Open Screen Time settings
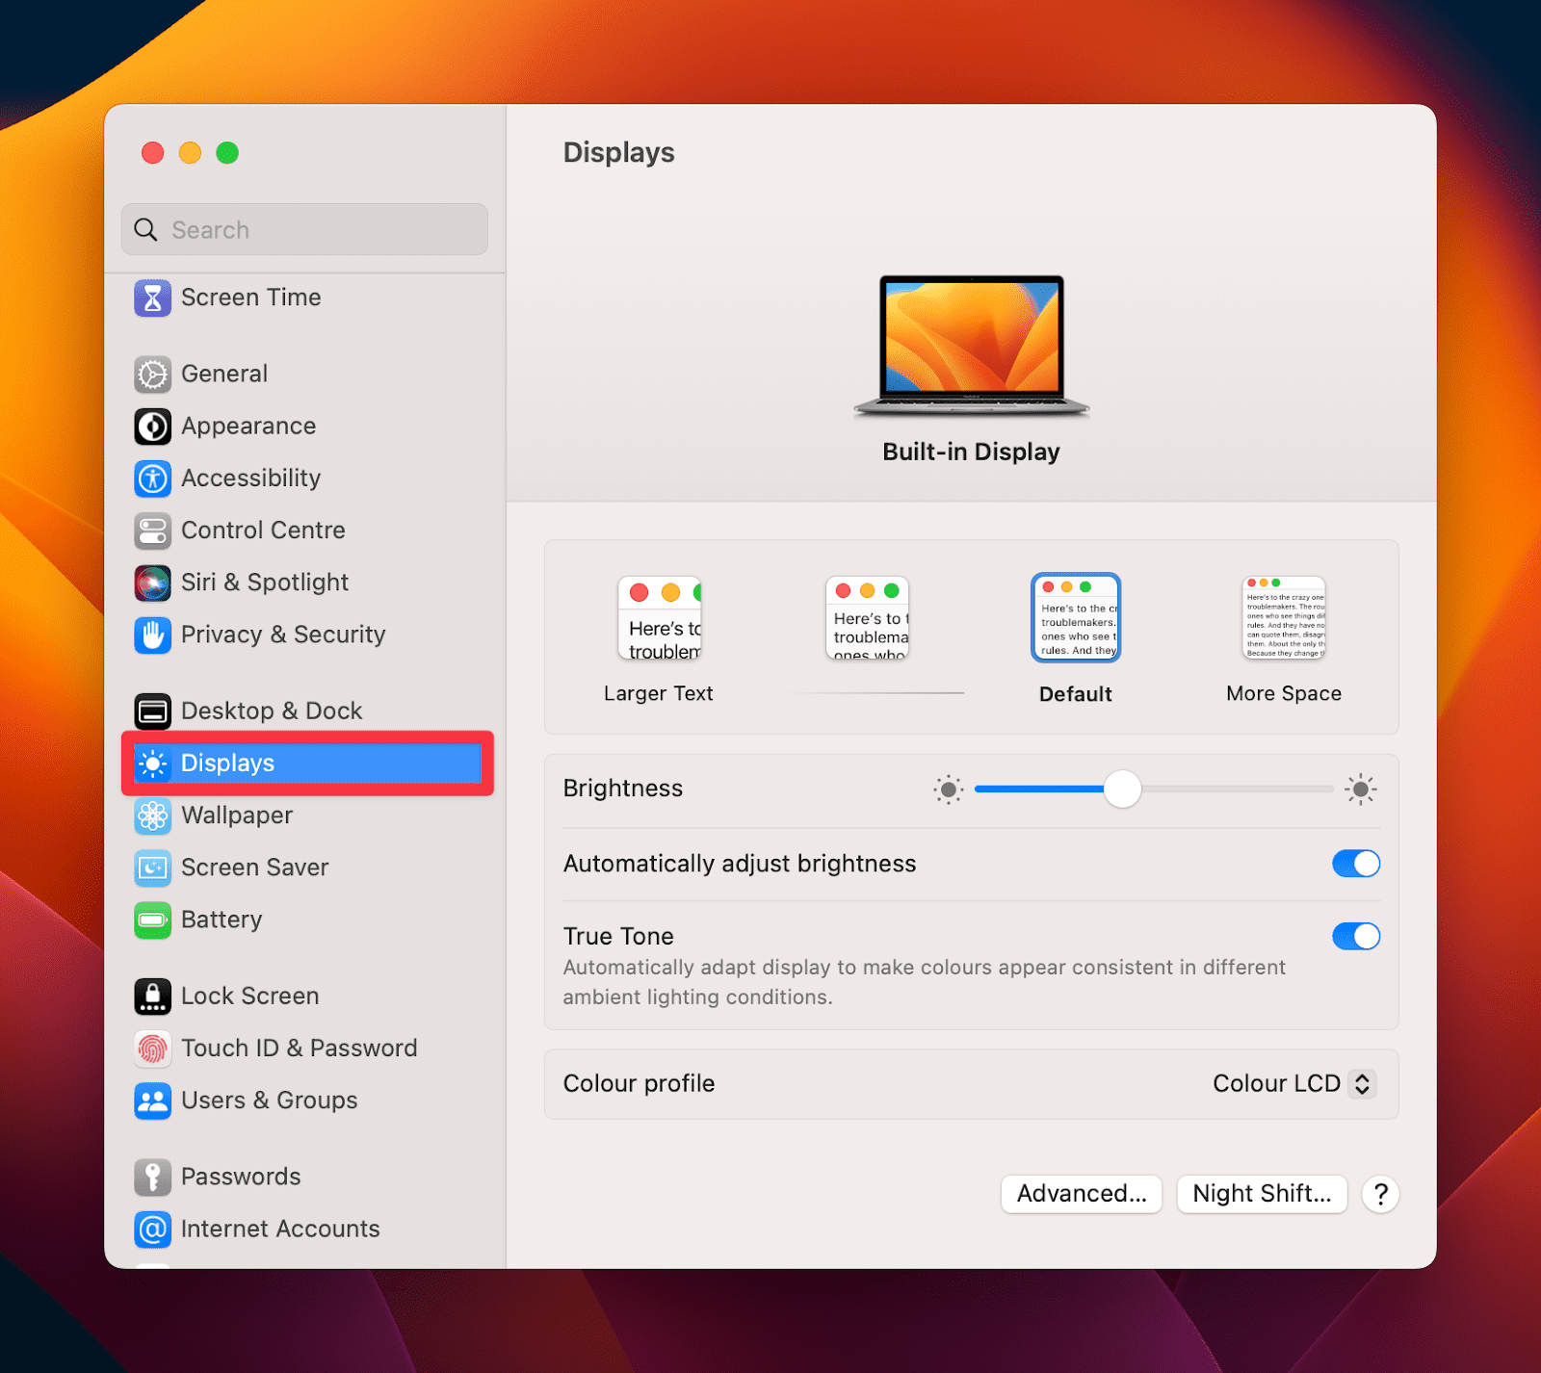 tap(250, 298)
